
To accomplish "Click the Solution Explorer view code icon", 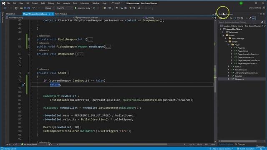I will tap(247, 18).
